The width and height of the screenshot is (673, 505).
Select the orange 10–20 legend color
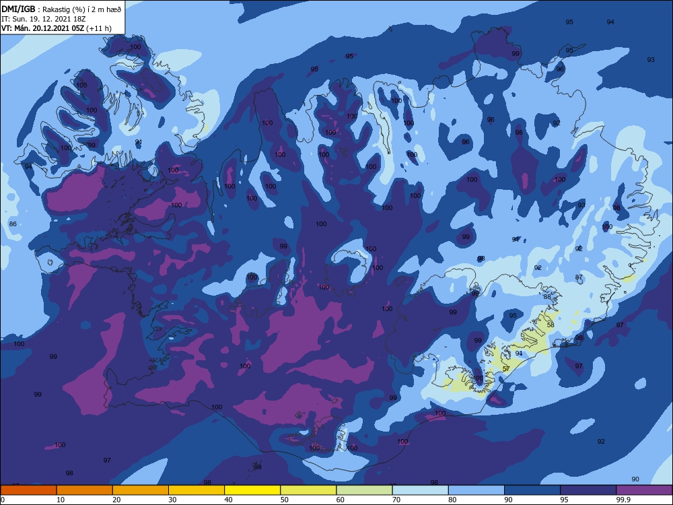coord(85,490)
